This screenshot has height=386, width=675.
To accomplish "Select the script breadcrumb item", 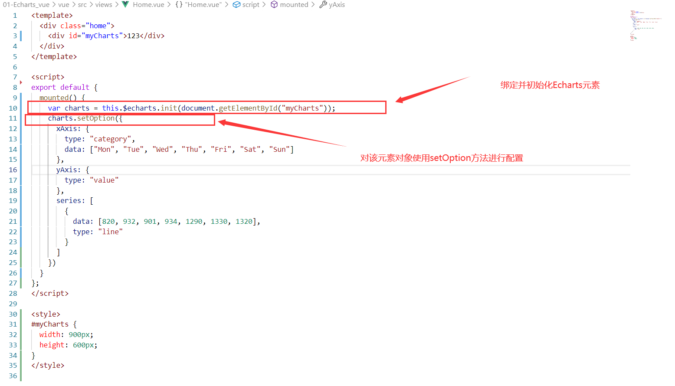I will pyautogui.click(x=251, y=5).
